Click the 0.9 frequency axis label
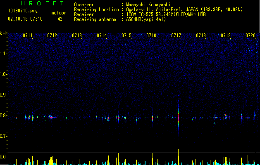This screenshot has width=260, height=165. (x=3, y=95)
